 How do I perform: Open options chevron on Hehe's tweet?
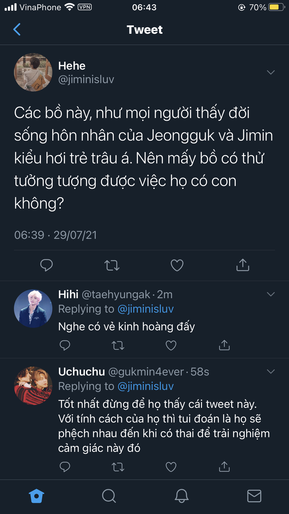click(x=271, y=72)
